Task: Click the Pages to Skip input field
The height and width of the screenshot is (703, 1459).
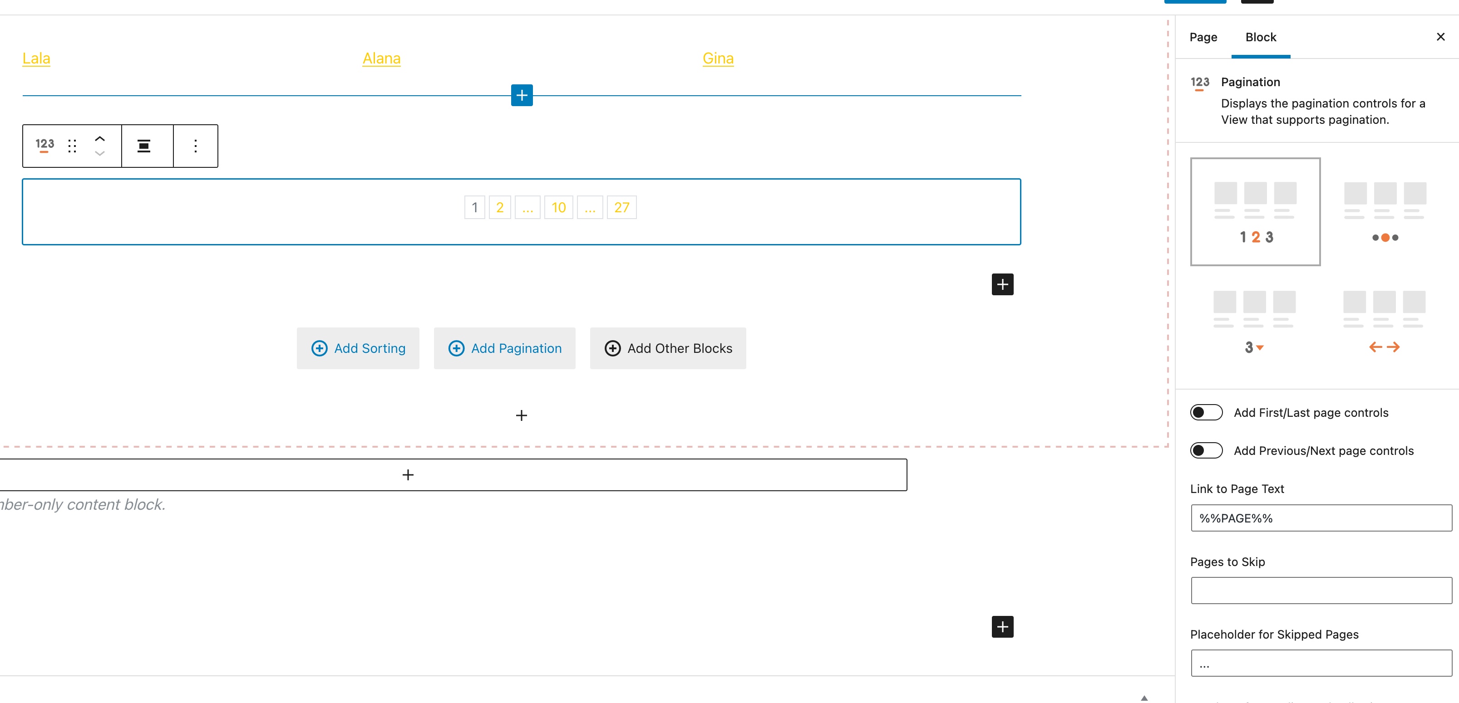Action: pos(1321,591)
